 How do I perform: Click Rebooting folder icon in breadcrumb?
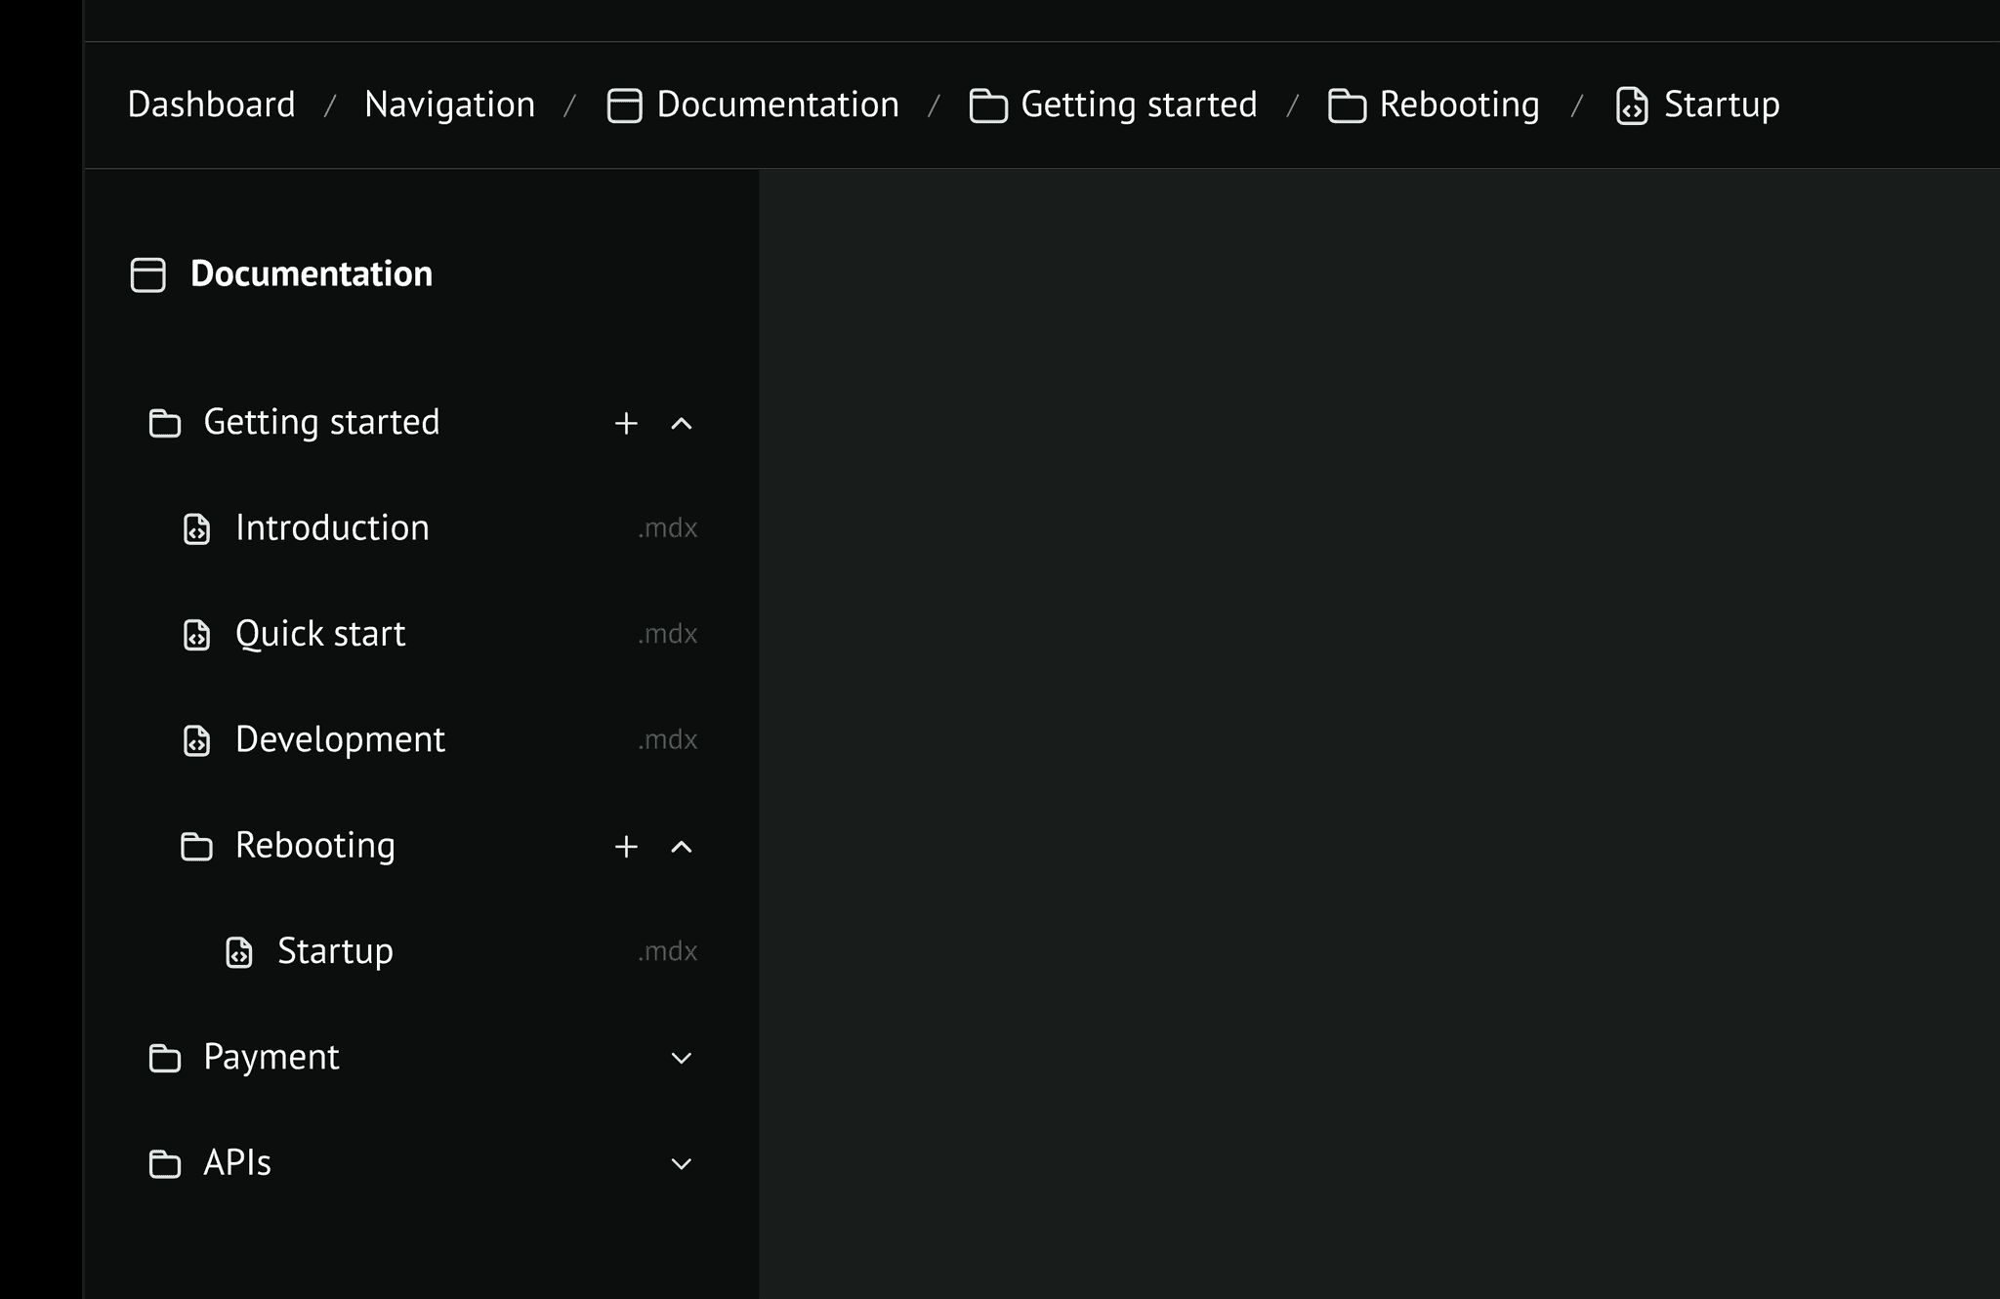1347,105
